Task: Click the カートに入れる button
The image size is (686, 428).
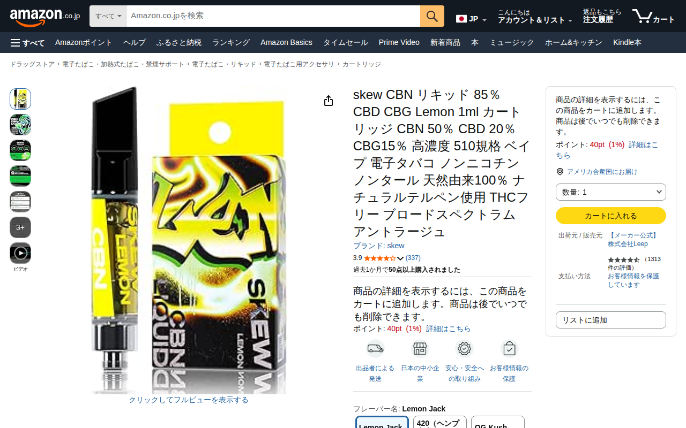Action: 611,216
